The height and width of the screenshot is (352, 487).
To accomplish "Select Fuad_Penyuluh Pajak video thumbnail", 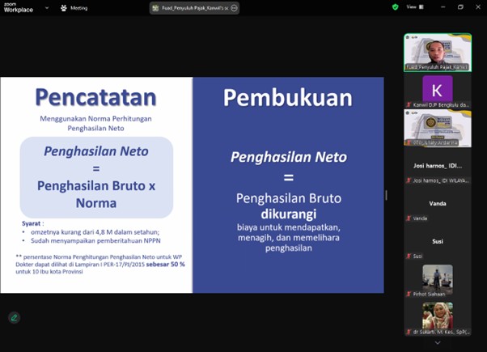I will click(437, 51).
